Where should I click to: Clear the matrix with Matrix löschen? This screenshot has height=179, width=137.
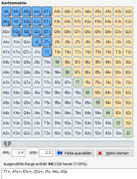[115, 153]
